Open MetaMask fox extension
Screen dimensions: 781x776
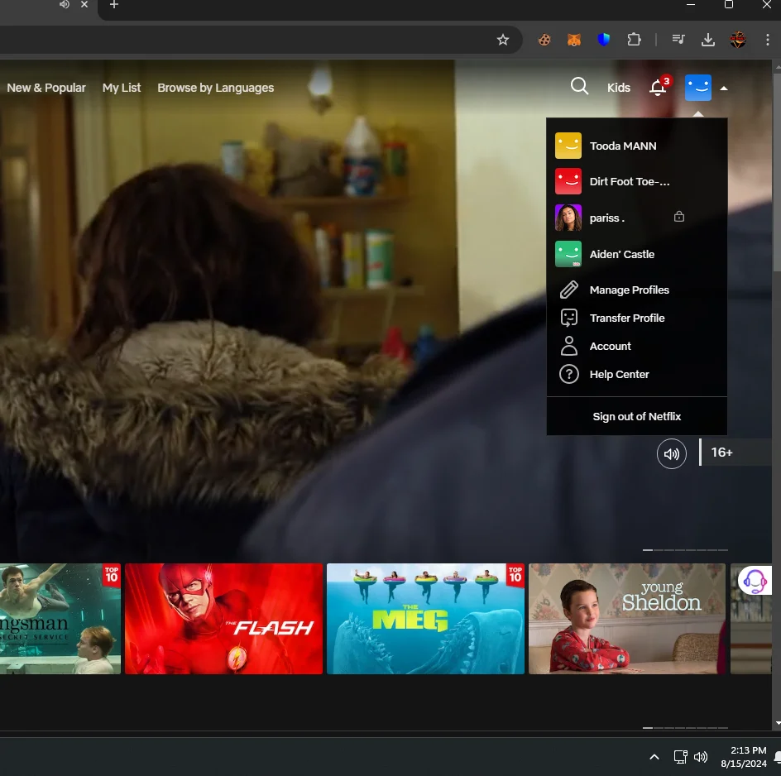coord(574,40)
